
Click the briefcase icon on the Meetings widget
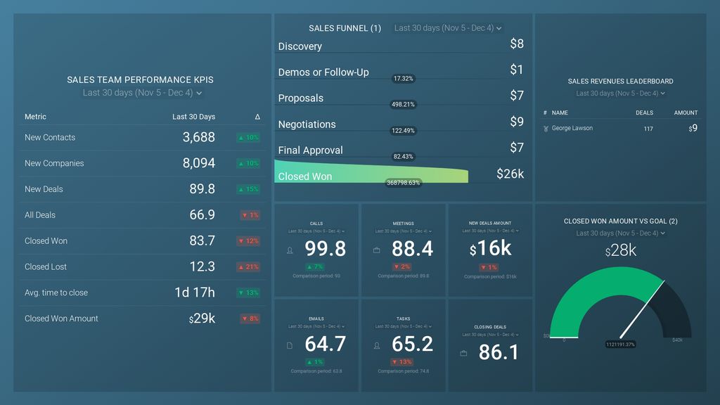point(377,250)
